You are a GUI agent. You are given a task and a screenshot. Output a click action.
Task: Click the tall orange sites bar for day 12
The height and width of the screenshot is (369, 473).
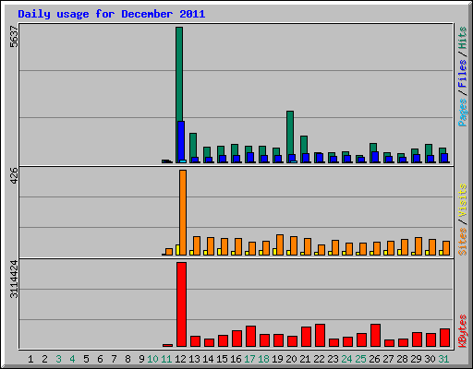[x=183, y=212]
